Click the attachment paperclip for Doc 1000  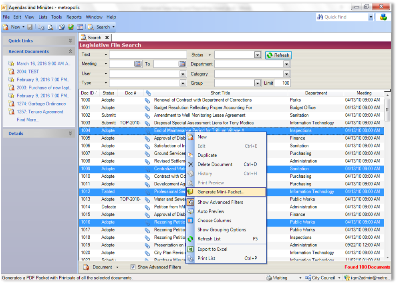pos(147,100)
